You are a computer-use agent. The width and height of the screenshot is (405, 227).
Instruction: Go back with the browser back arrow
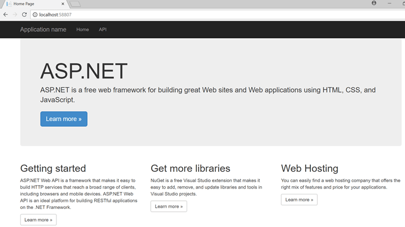(6, 15)
